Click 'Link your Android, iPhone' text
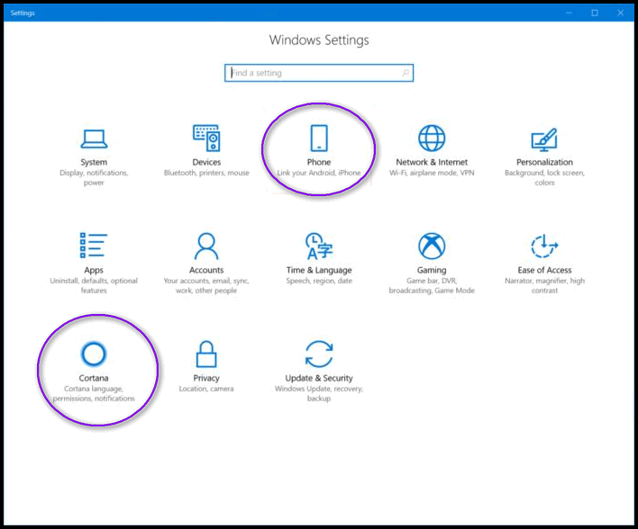 319,173
